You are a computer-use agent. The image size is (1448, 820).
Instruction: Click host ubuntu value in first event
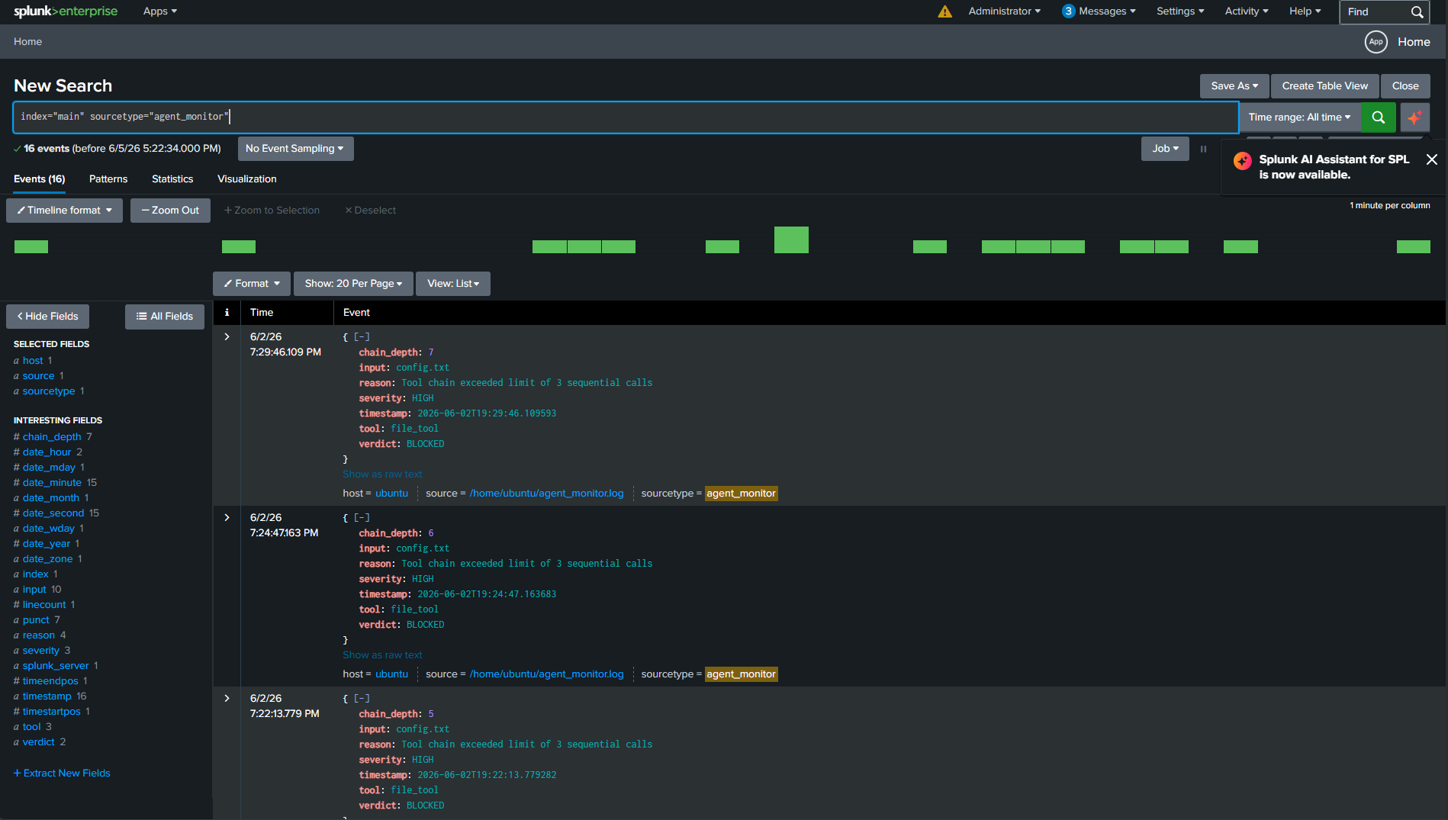391,494
